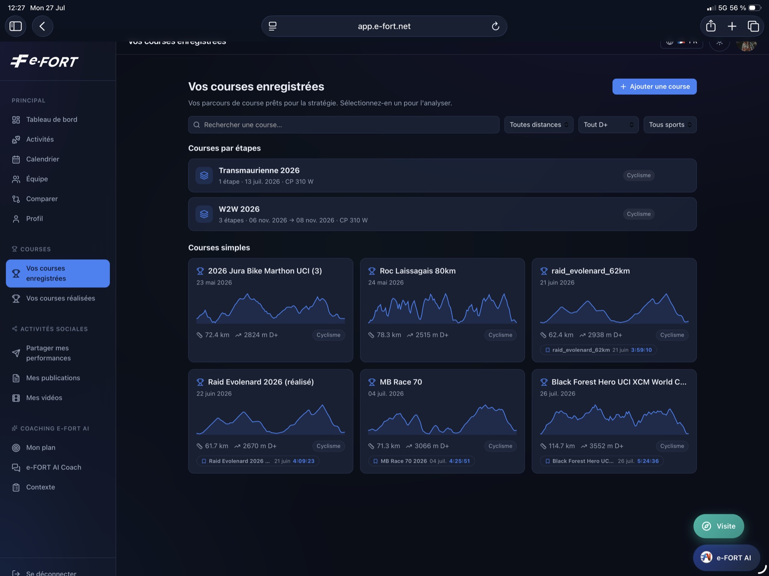Click the 23 mai 2026 date
The height and width of the screenshot is (576, 769).
[214, 283]
